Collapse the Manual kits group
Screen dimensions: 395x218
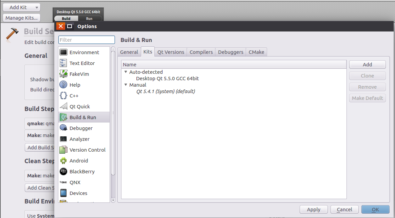(x=126, y=85)
